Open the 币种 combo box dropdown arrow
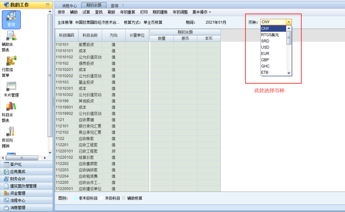This screenshot has width=345, height=212. [x=289, y=22]
